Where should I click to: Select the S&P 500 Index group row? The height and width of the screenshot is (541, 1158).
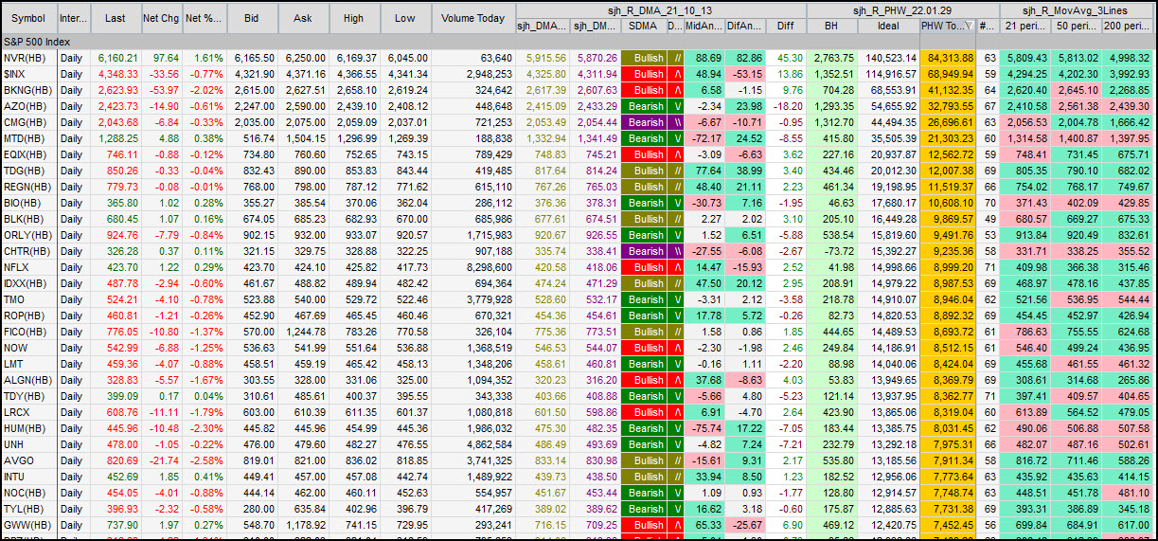coord(579,43)
